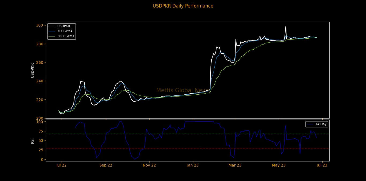Select the 7D EWMA legend entry
Image resolution: width=366 pixels, height=181 pixels.
pos(65,31)
